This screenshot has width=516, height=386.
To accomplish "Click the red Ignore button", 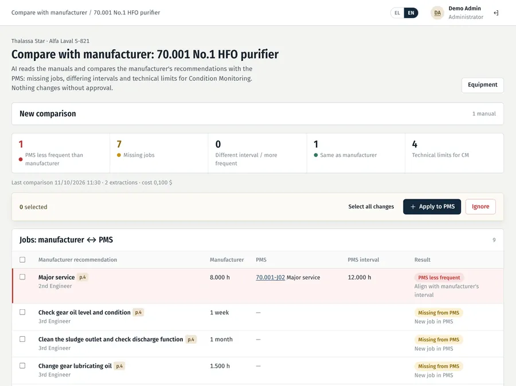I will (x=480, y=207).
